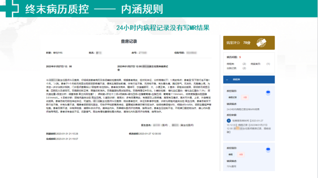Open the 病案评分 78分 score banner
The width and height of the screenshot is (318, 178).
249,43
